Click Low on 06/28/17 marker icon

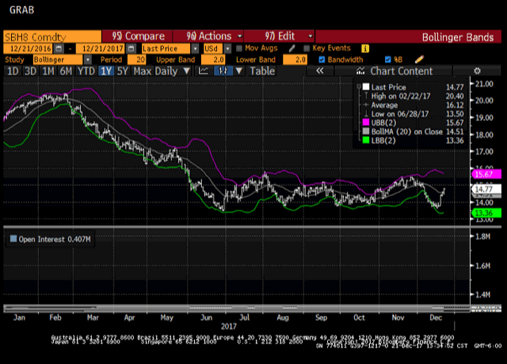366,114
